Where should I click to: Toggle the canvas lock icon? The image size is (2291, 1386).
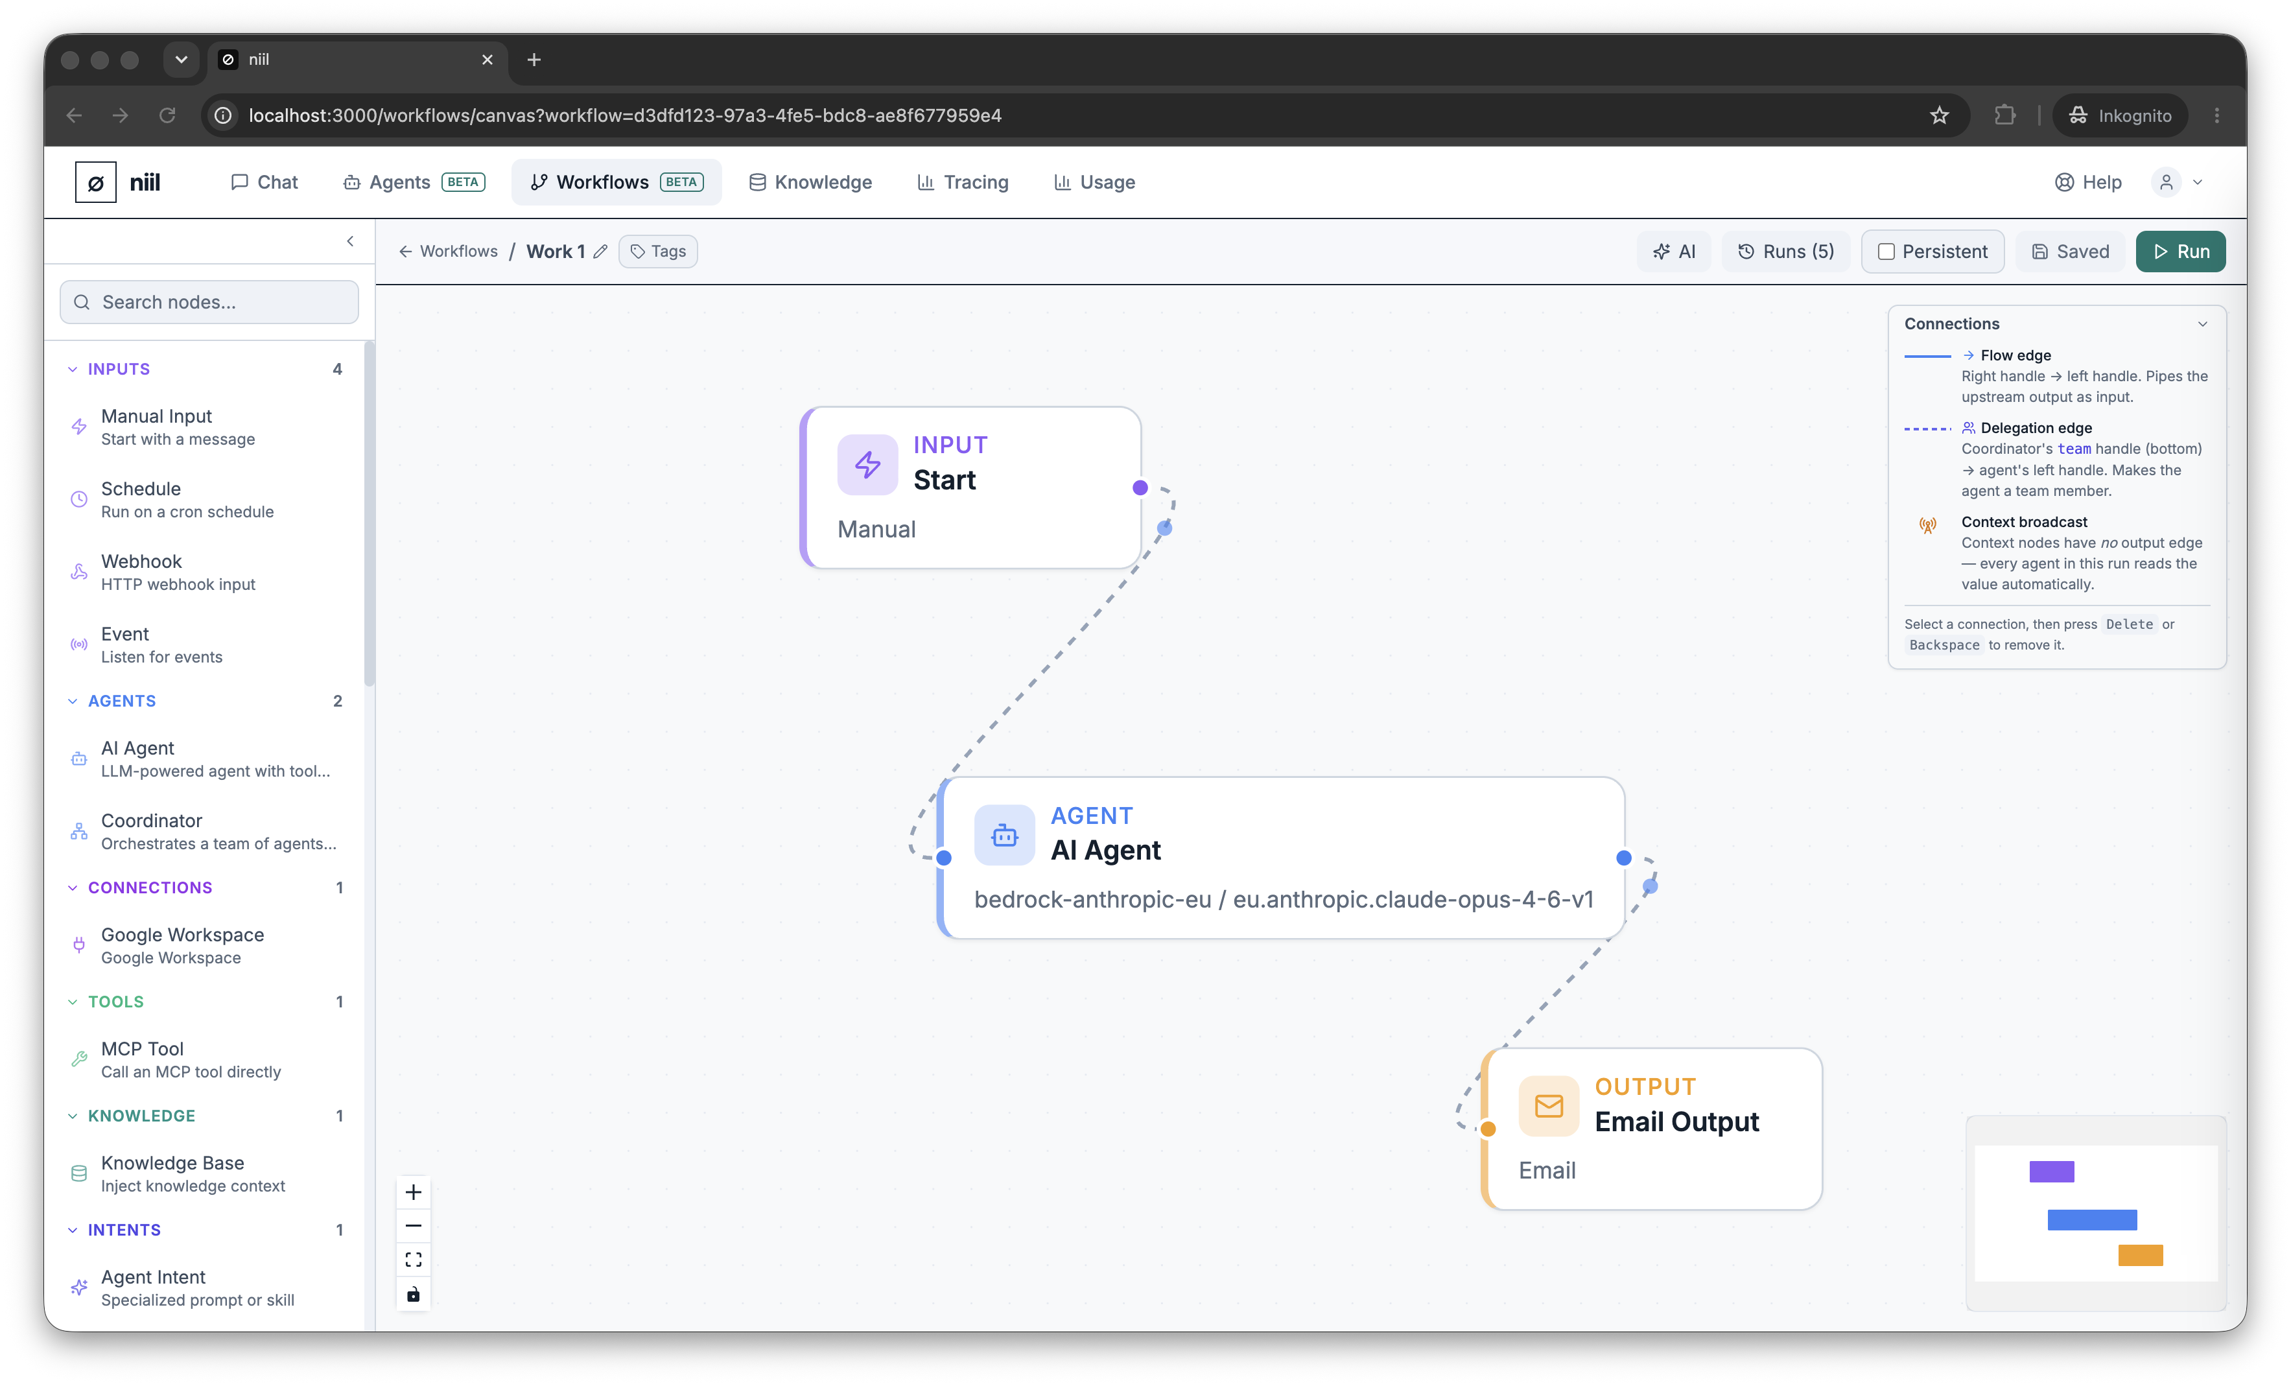413,1294
